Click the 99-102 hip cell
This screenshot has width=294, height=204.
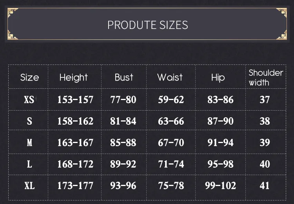tap(220, 185)
